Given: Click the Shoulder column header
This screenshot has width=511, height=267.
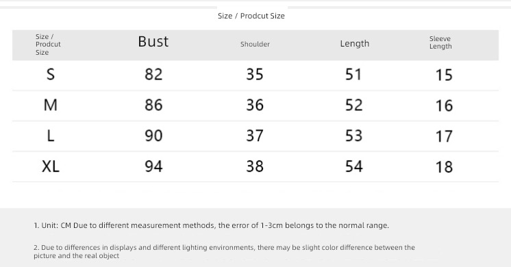Looking at the screenshot, I should [x=255, y=44].
